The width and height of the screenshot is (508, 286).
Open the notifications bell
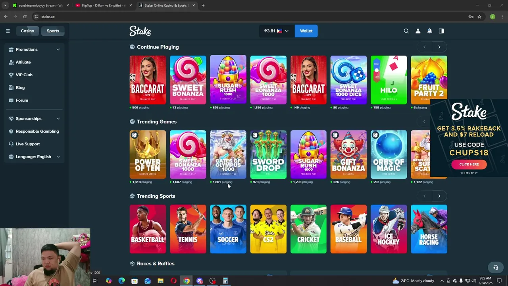point(429,31)
